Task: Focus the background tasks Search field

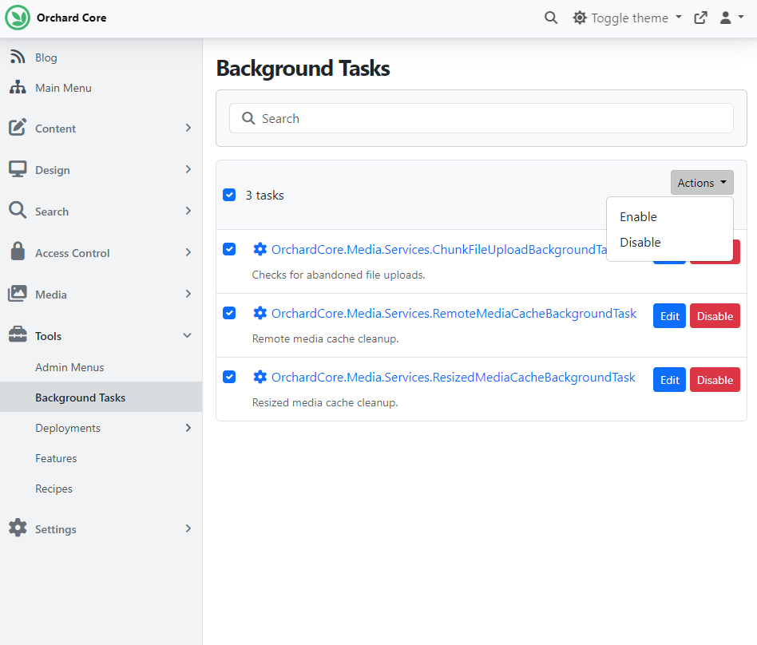Action: tap(482, 118)
